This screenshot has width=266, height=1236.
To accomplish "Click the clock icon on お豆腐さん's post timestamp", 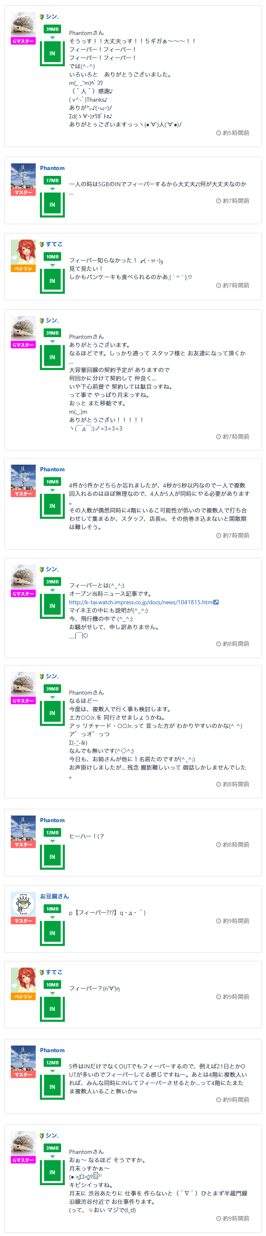I will 219,921.
